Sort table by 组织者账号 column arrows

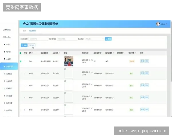102,53
